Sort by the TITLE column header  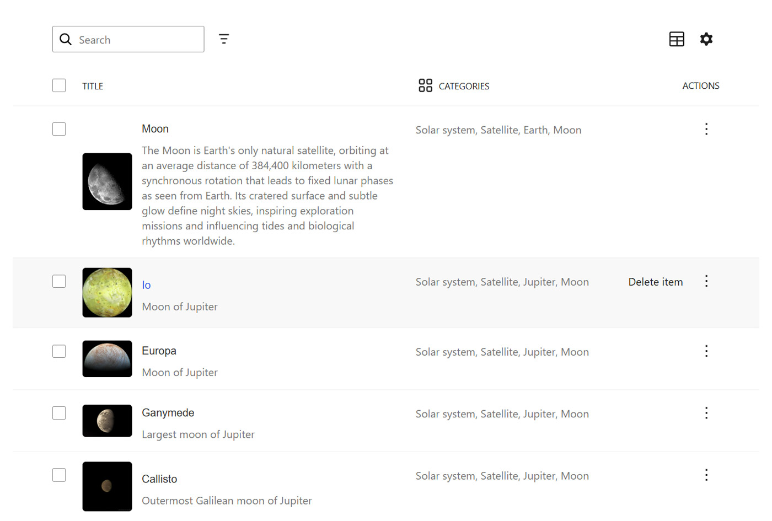pos(92,85)
